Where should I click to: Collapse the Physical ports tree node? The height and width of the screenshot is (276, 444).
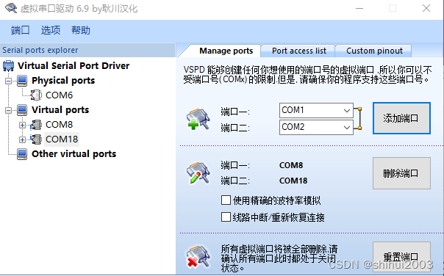coord(9,81)
